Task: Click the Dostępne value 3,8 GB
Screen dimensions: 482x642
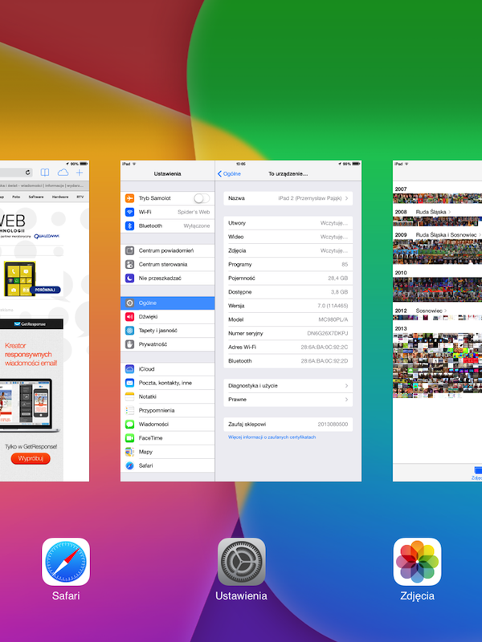Action: click(339, 292)
